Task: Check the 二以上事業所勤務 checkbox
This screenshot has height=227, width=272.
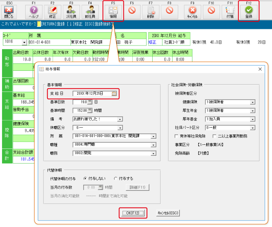Action: point(214,136)
